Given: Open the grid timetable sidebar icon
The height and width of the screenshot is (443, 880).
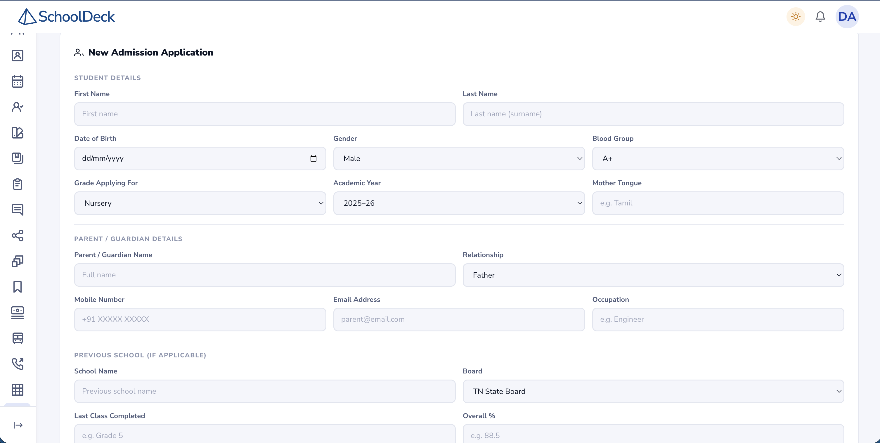Looking at the screenshot, I should pos(18,390).
